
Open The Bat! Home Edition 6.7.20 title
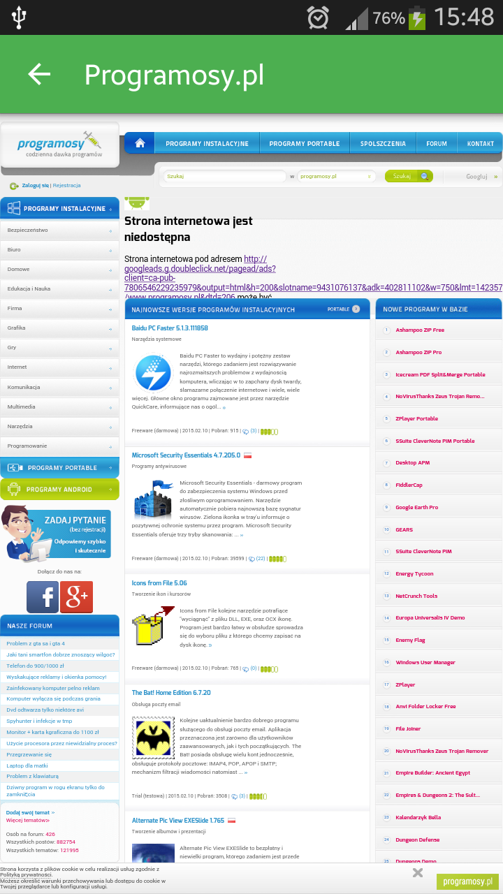tap(171, 693)
